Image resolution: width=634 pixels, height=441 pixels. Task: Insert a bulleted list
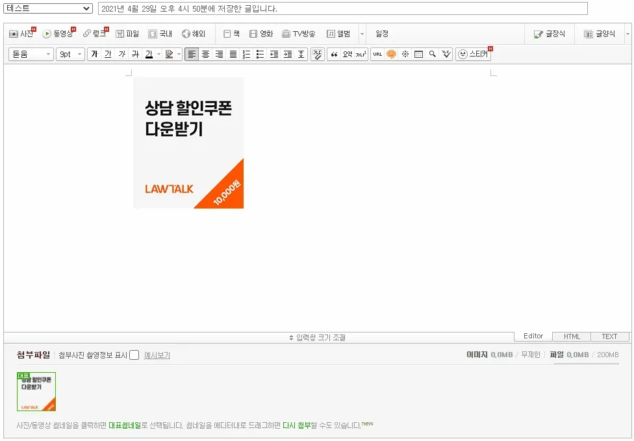tap(260, 54)
